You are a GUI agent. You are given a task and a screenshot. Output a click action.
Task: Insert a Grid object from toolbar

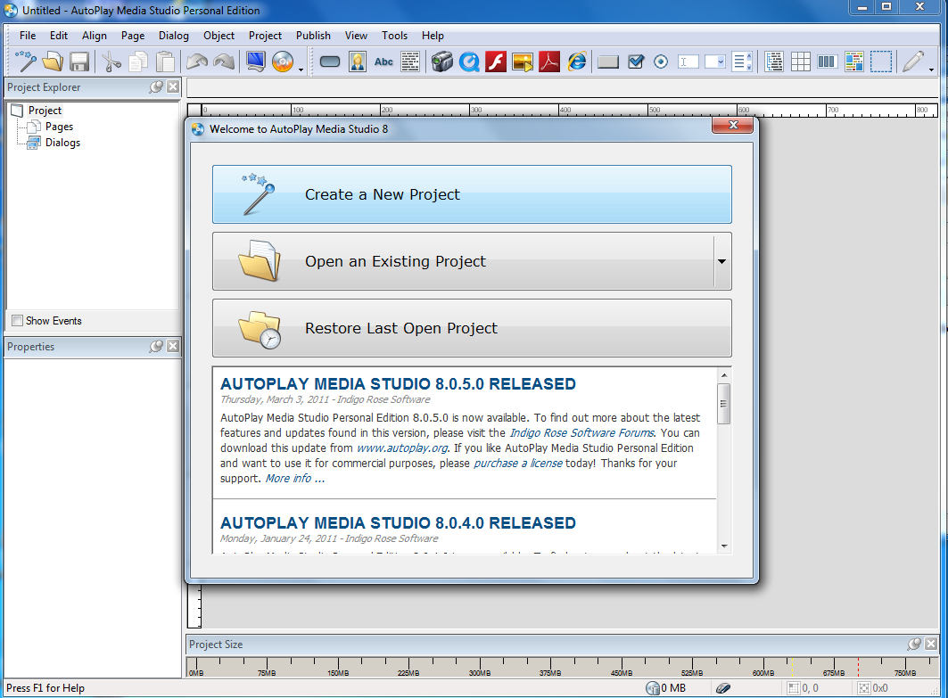coord(801,62)
